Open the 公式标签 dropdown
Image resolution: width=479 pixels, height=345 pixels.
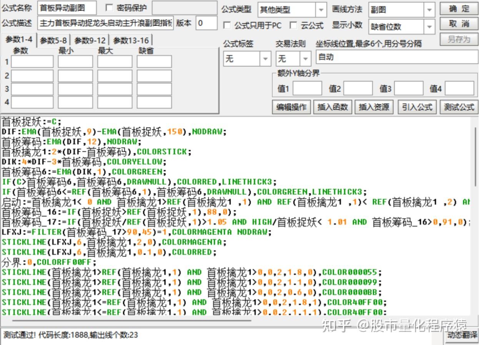(x=265, y=59)
